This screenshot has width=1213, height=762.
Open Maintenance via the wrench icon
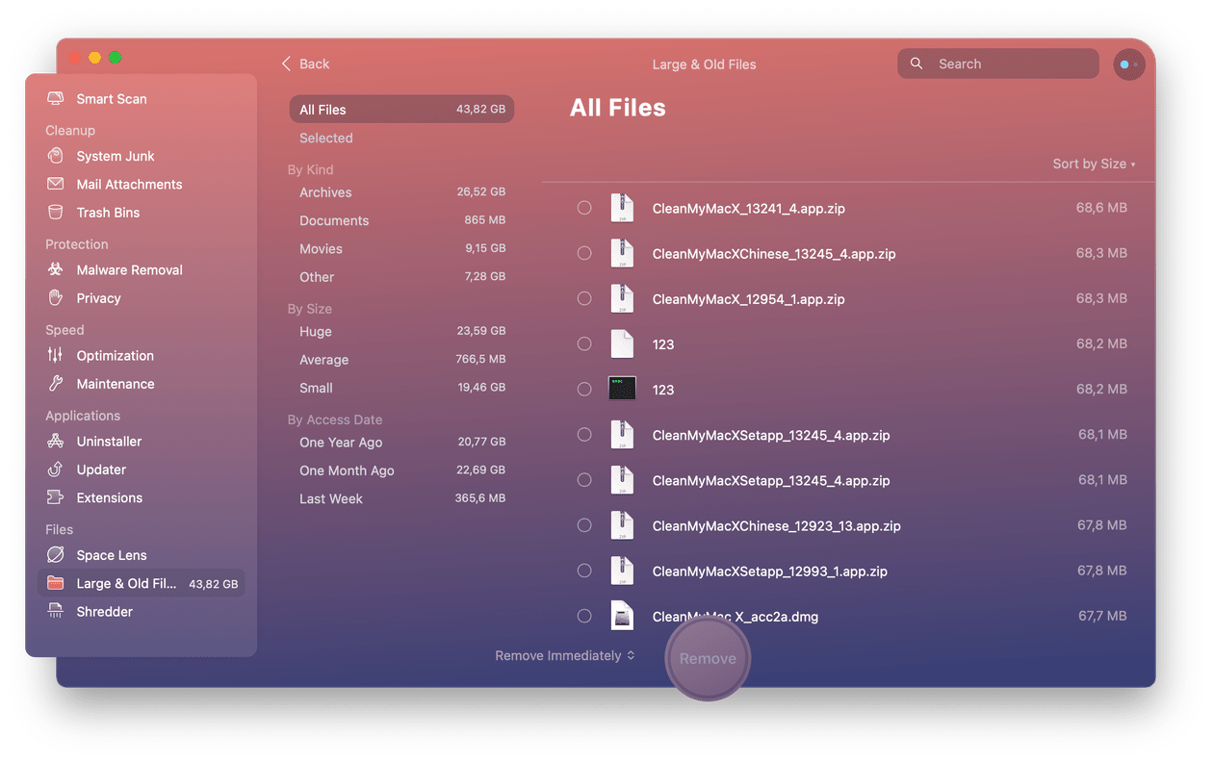tap(56, 384)
